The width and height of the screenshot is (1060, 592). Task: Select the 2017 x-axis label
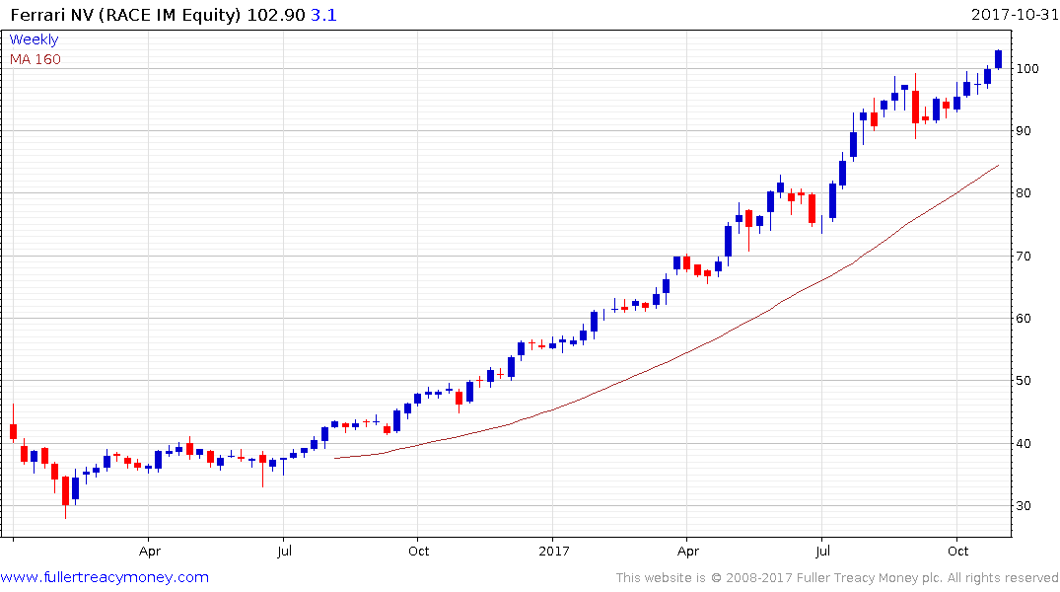click(553, 552)
